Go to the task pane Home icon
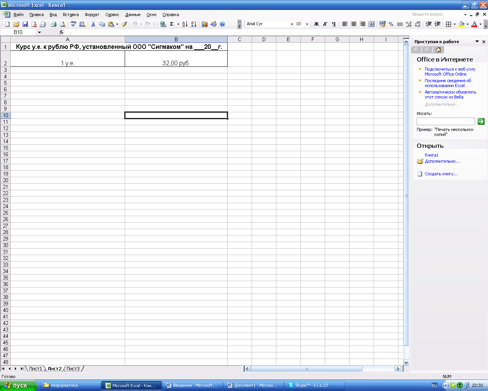Viewport: 488px width, 391px height. pos(438,50)
